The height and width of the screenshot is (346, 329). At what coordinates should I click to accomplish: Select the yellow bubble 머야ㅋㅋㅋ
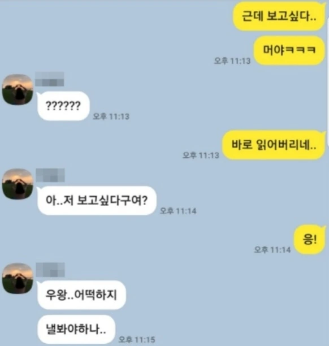point(289,50)
